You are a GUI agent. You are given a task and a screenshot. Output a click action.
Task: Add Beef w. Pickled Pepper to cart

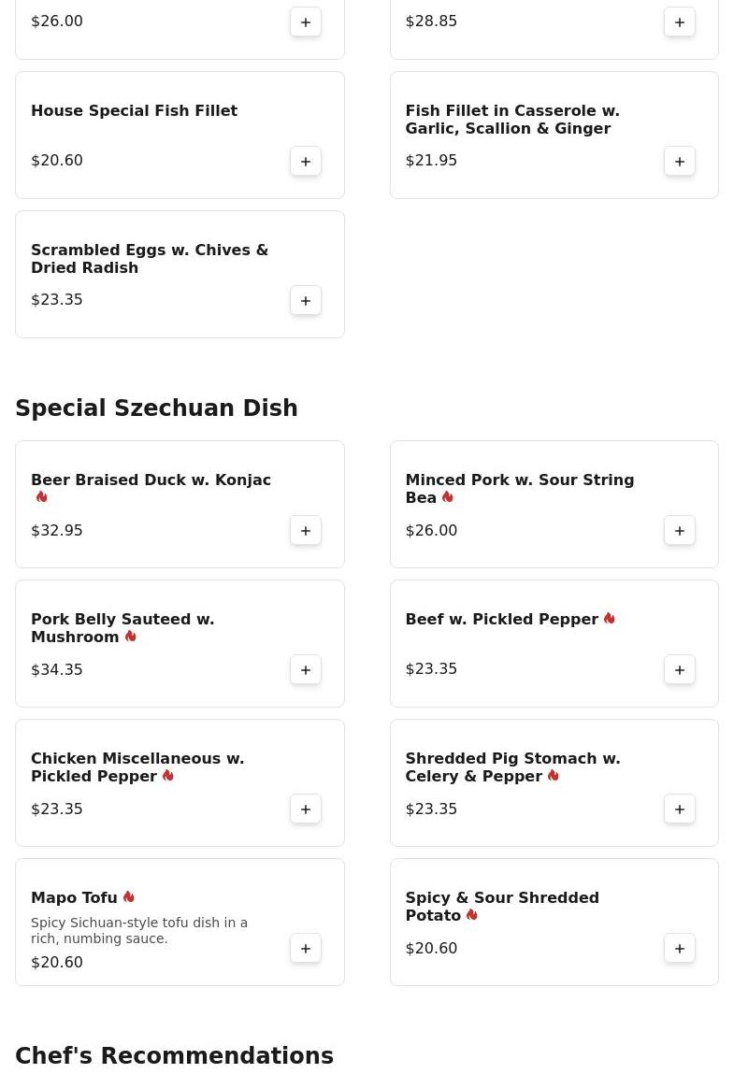click(x=680, y=669)
